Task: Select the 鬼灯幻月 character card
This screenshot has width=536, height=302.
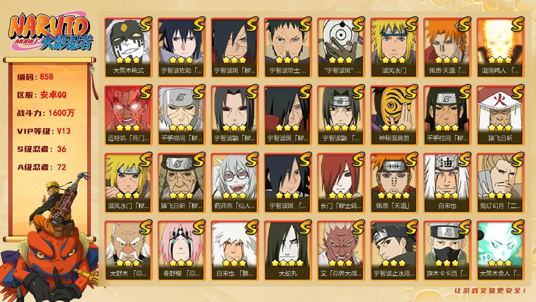Action: coord(500,183)
